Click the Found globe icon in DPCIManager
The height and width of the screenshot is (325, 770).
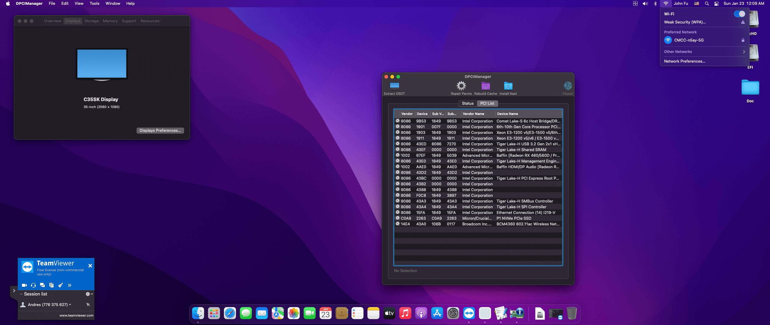(568, 86)
